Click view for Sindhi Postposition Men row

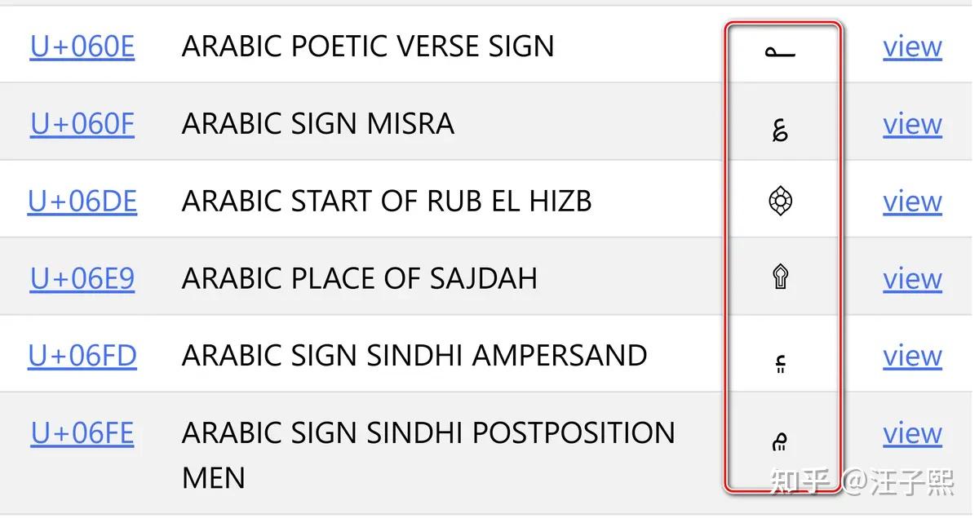coord(912,432)
